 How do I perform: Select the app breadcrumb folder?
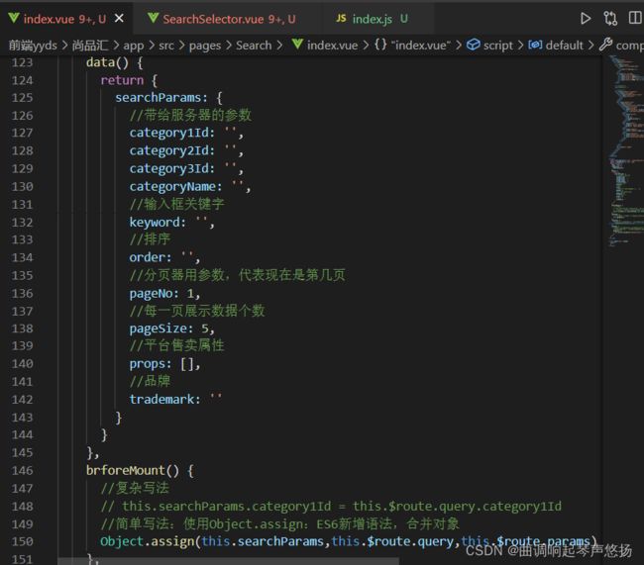134,46
